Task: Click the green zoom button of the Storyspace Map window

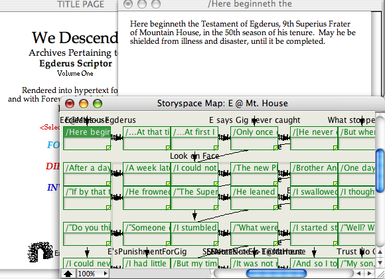Action: (x=98, y=104)
